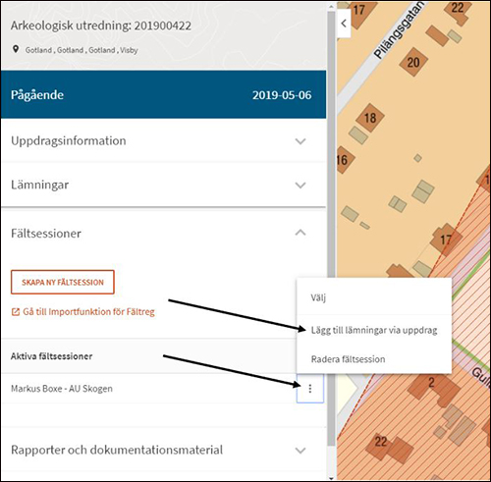
Task: Click the location text Gotland, Visby
Action: tap(82, 50)
